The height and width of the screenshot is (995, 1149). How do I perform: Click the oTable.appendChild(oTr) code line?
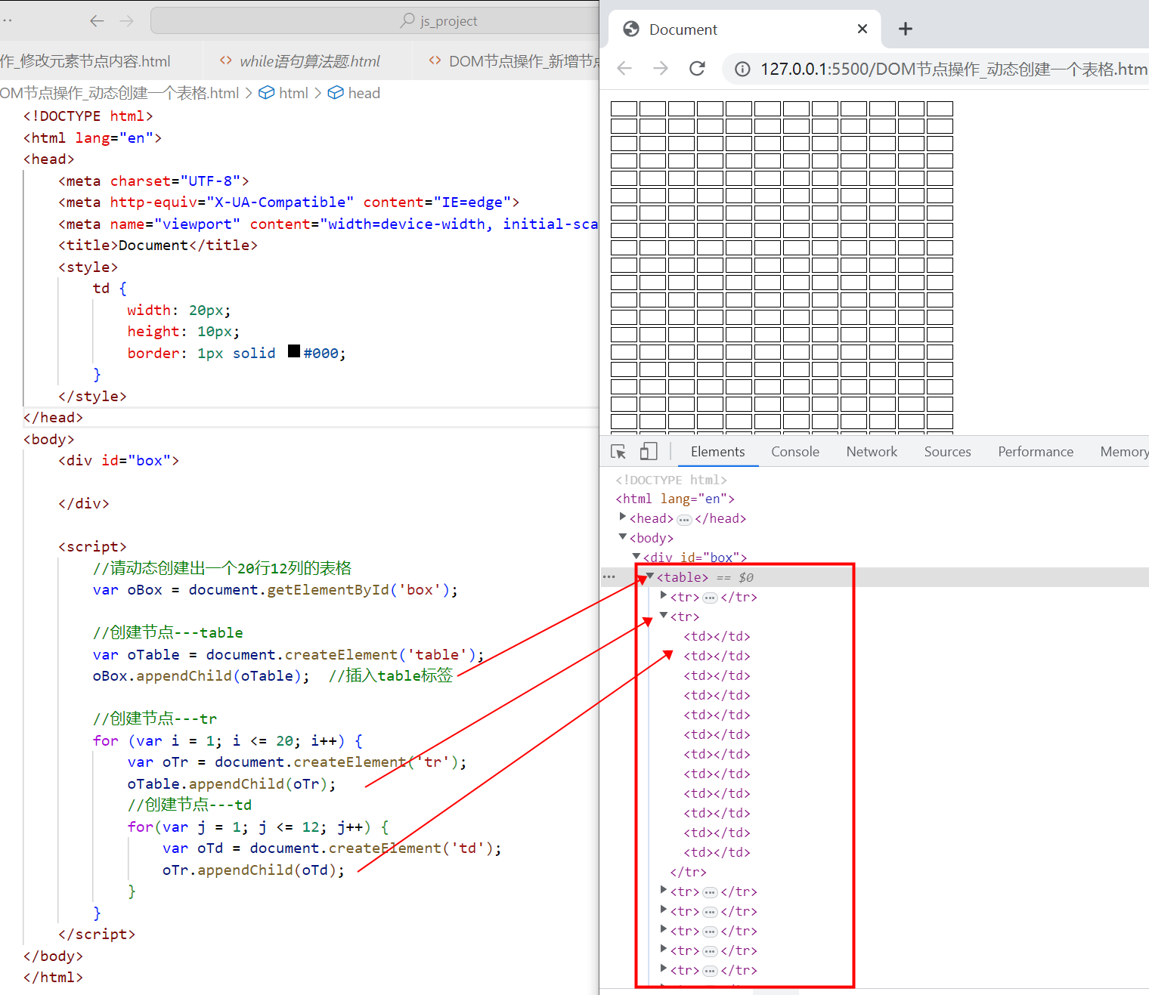click(231, 783)
